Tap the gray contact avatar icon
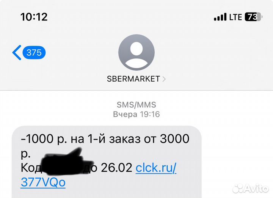 pos(136,52)
